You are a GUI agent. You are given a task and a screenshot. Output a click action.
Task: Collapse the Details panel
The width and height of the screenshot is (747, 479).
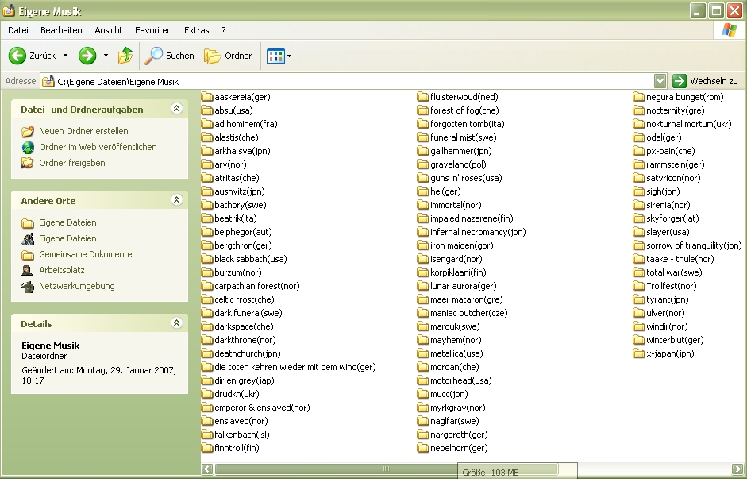(x=176, y=323)
